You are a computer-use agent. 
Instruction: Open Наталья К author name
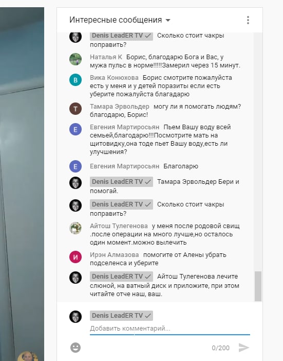coord(106,57)
